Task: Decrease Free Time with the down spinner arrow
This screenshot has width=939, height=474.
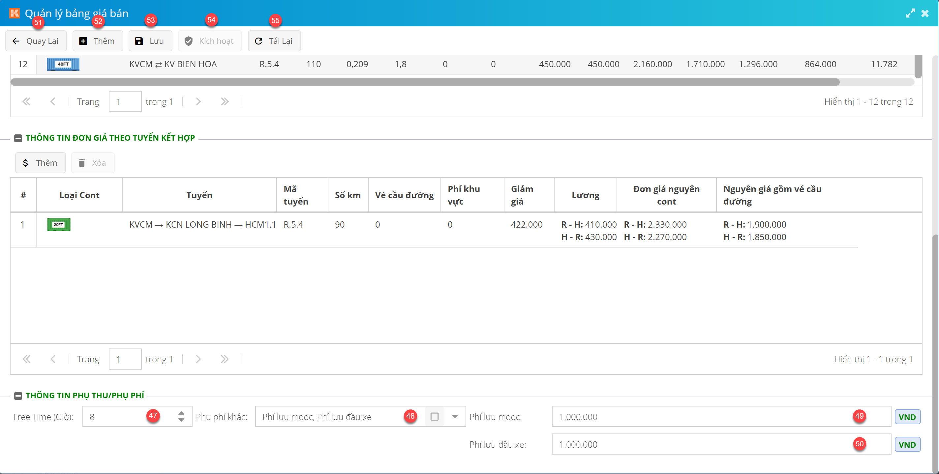Action: (181, 420)
